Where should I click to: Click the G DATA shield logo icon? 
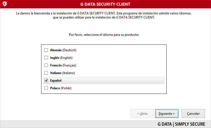(x=4, y=4)
